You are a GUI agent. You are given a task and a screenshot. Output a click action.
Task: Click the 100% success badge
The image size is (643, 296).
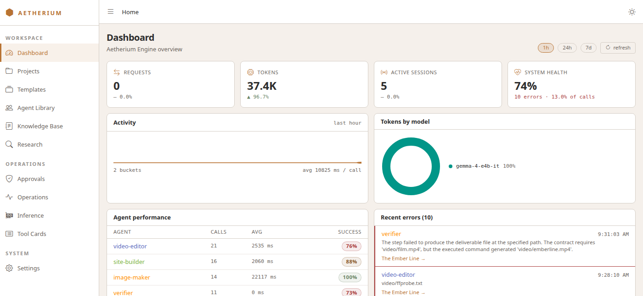(350, 277)
